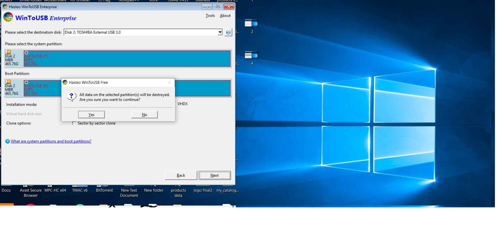Close the WinToUSB Enterprise window
The height and width of the screenshot is (229, 497).
(x=229, y=7)
